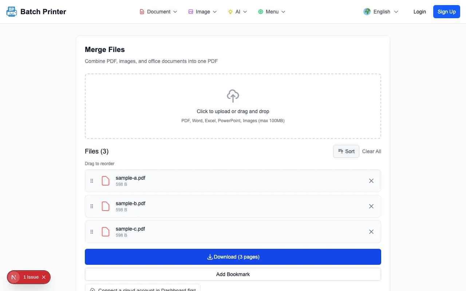Sort the uploaded files list
Viewport: 466px width, 291px height.
click(x=346, y=151)
